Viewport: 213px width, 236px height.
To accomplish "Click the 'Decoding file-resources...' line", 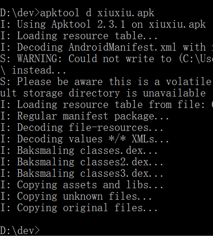I will (81, 128).
